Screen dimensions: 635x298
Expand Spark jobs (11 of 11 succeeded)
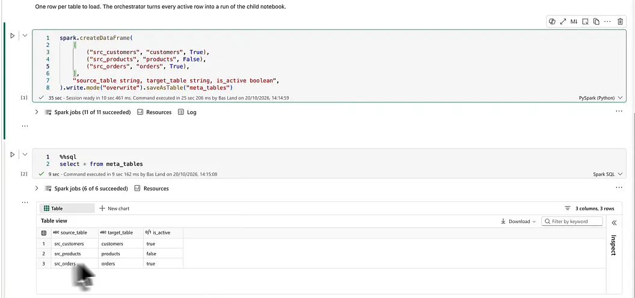coord(37,112)
